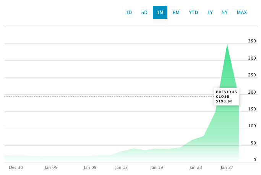Click the Previous Close $193.60 tooltip

tap(227, 97)
